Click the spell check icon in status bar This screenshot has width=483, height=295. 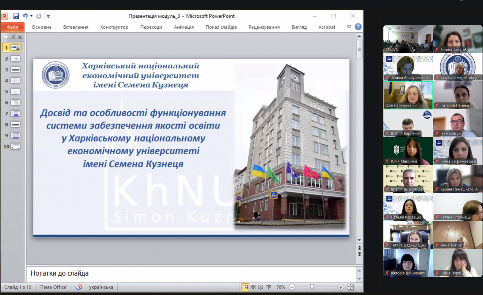tap(79, 287)
